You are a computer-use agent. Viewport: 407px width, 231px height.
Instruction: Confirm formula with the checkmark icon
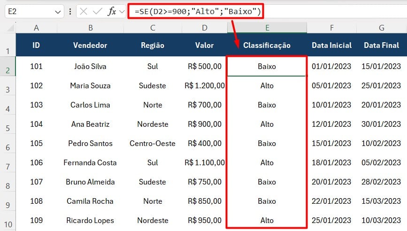point(98,11)
